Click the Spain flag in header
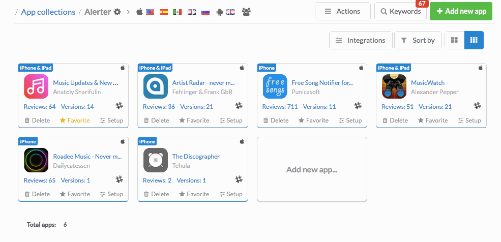The width and height of the screenshot is (501, 242). tap(164, 12)
